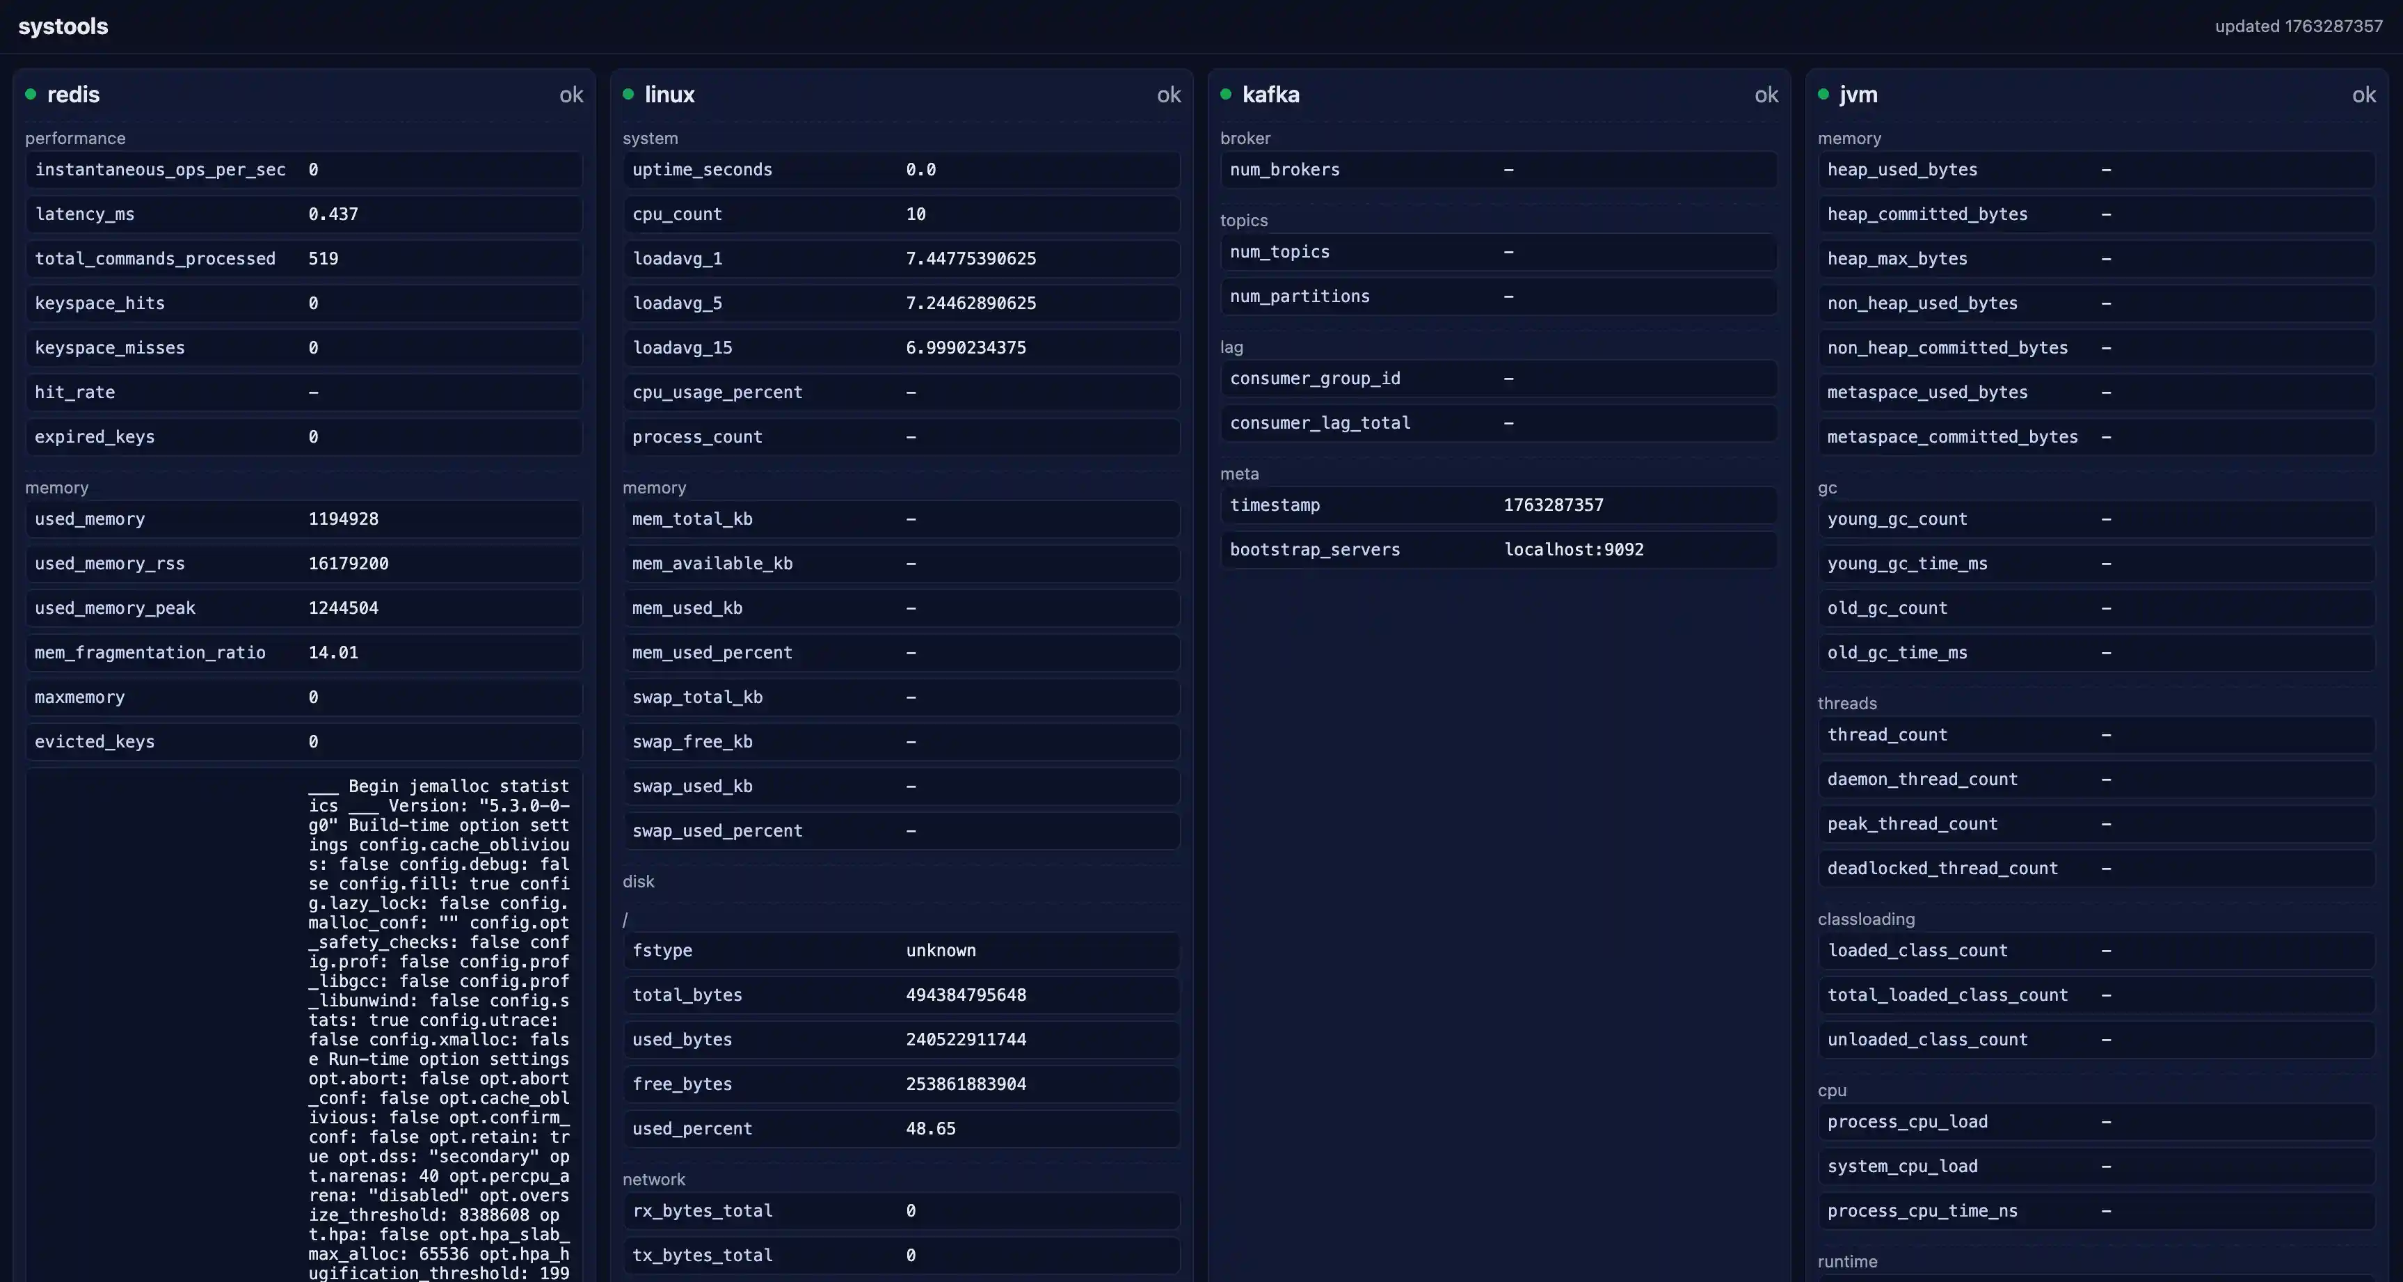This screenshot has width=2403, height=1282.
Task: Click the bootstrap_servers localhost:9092 value
Action: pyautogui.click(x=1573, y=550)
